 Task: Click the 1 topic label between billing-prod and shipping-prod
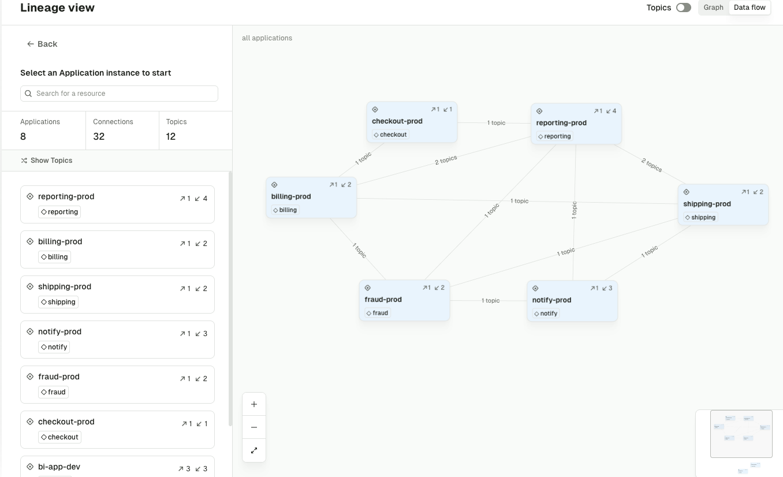(x=519, y=201)
